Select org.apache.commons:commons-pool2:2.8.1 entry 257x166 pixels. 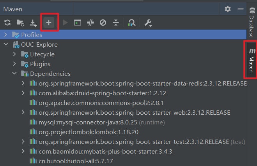(x=123, y=103)
